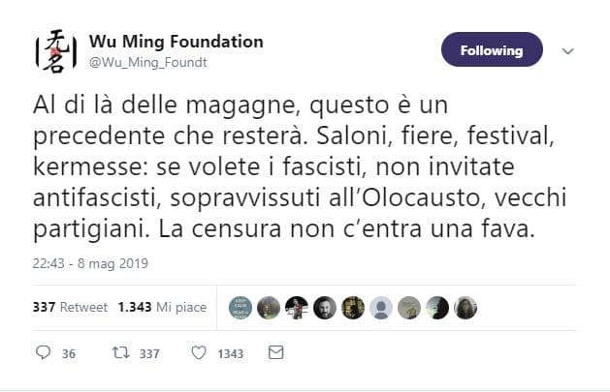Image resolution: width=610 pixels, height=392 pixels.
Task: Retweet this Wu Ming Foundation tweet
Action: click(x=120, y=353)
